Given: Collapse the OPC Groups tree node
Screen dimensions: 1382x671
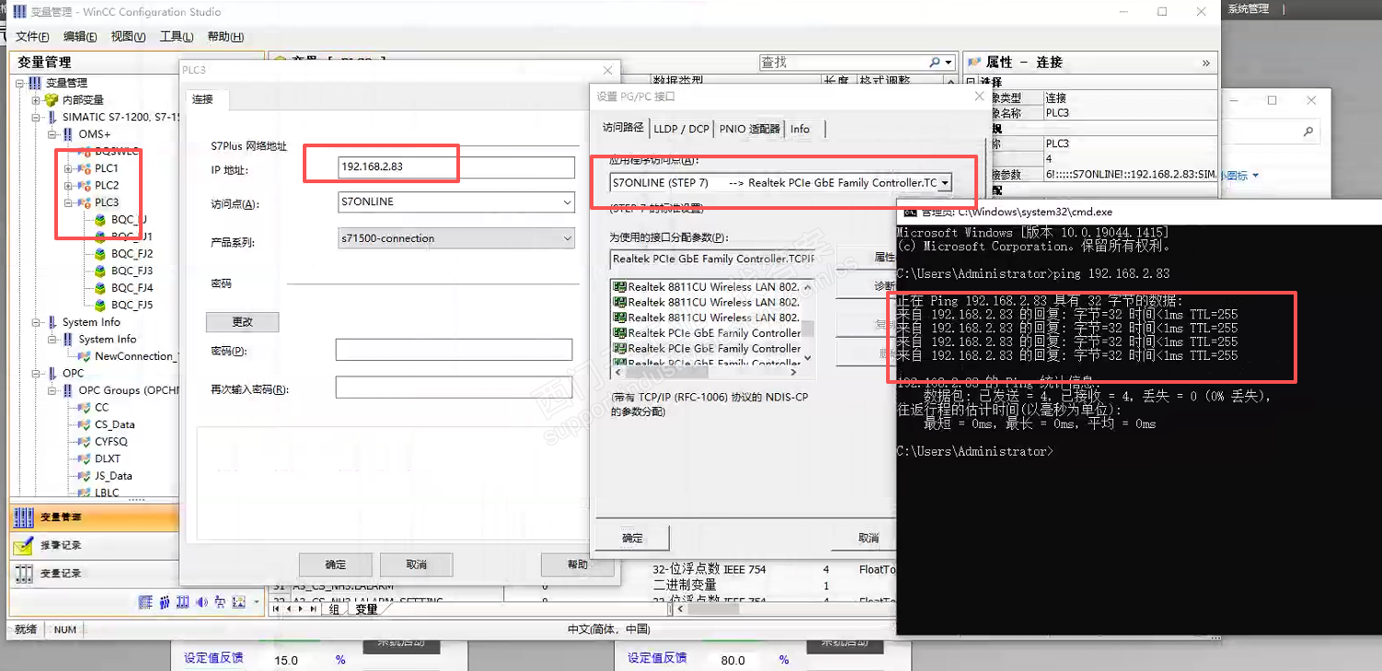Looking at the screenshot, I should point(53,390).
